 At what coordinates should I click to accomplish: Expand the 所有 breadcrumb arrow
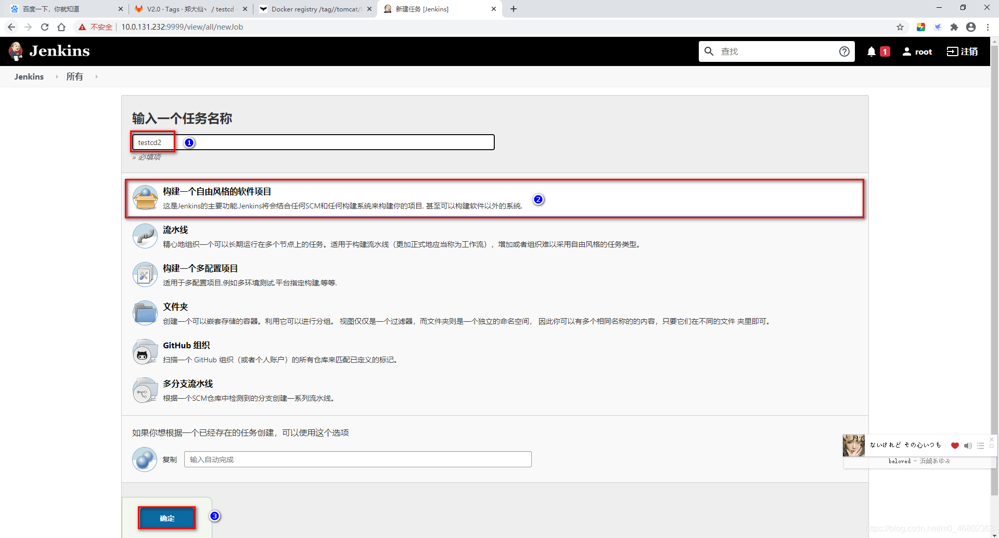tap(96, 76)
